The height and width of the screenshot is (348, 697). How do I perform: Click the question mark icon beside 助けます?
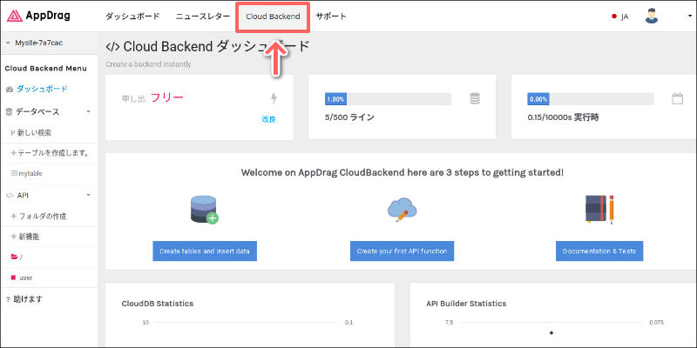[x=8, y=299]
